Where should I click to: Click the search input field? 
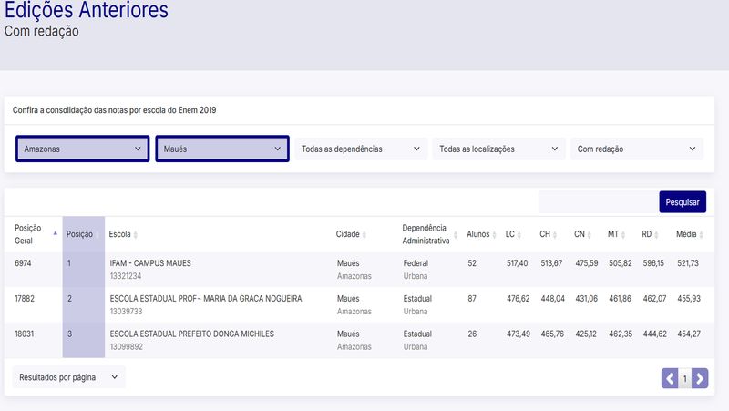[598, 202]
